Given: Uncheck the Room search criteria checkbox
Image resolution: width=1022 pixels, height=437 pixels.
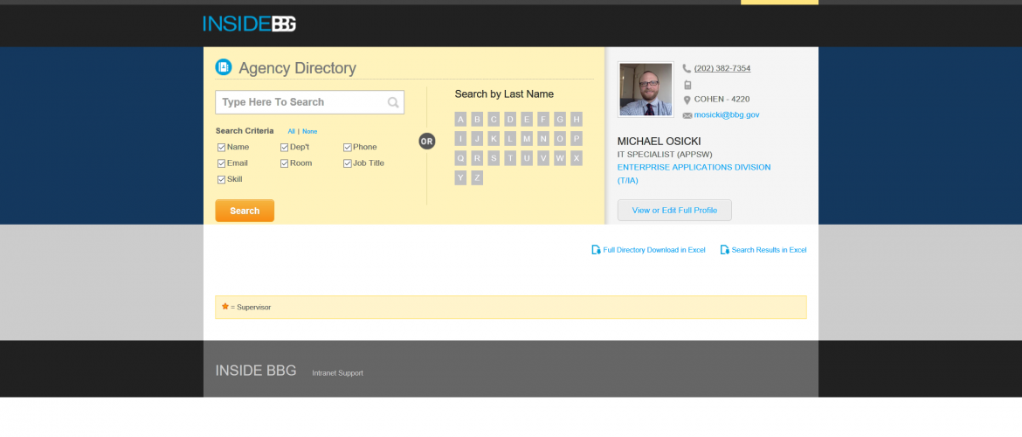Looking at the screenshot, I should pos(285,163).
